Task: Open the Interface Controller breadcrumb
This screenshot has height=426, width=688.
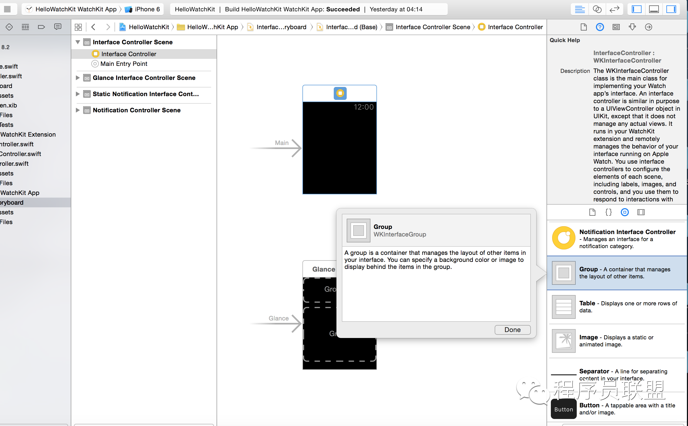Action: [x=511, y=27]
